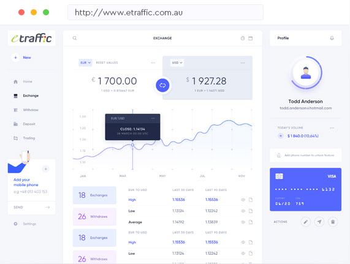Viewport: 350px width, 264px height.
Task: Toggle eye icon in first High row
Action: click(x=243, y=200)
